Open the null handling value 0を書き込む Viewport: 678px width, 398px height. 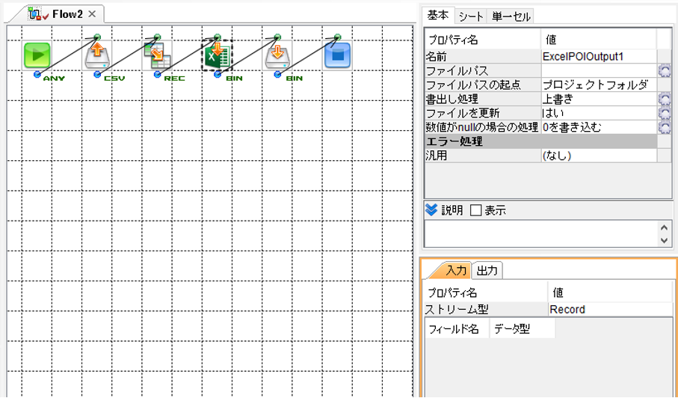coord(599,127)
